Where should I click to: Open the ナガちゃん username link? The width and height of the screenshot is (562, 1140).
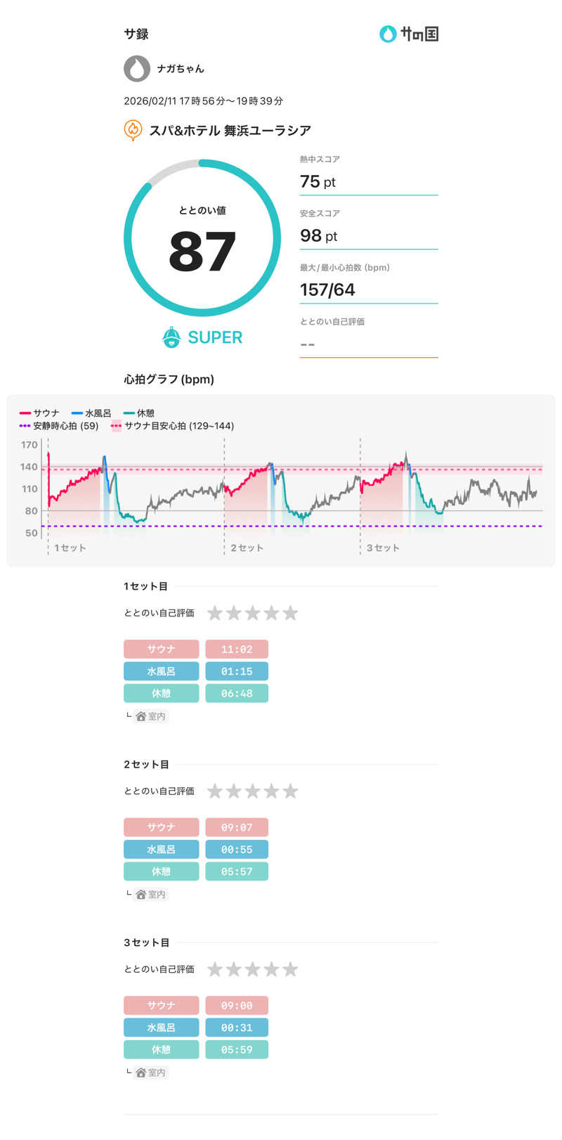pyautogui.click(x=181, y=69)
